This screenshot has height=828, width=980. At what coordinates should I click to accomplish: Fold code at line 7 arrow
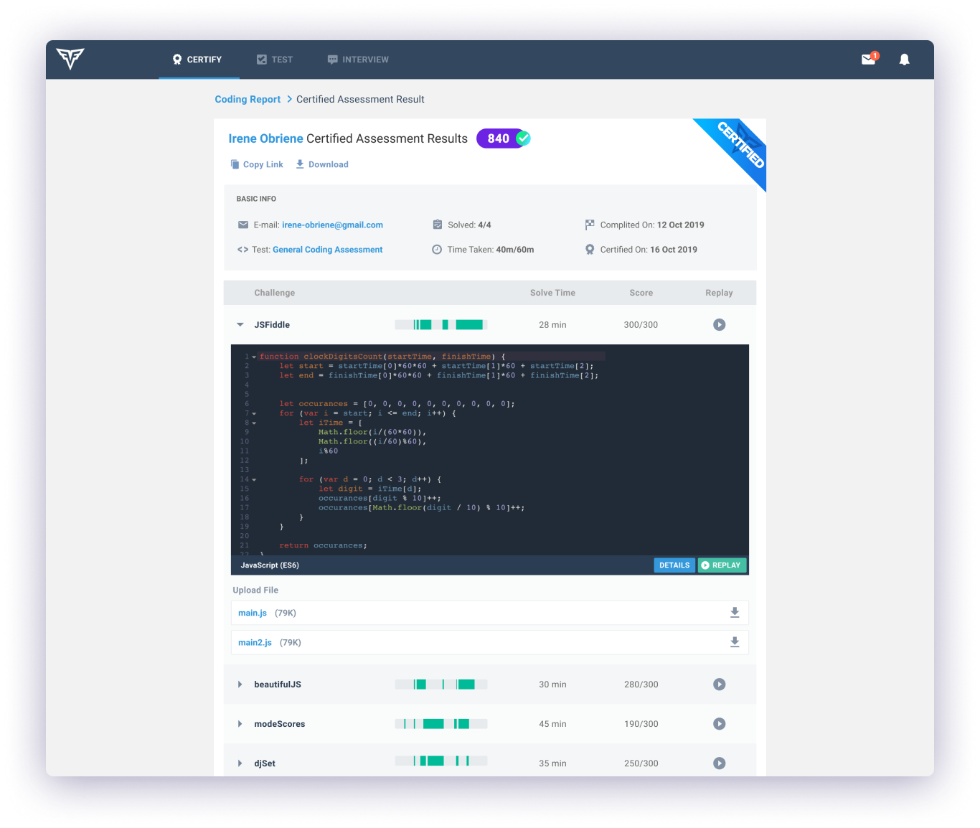click(254, 413)
